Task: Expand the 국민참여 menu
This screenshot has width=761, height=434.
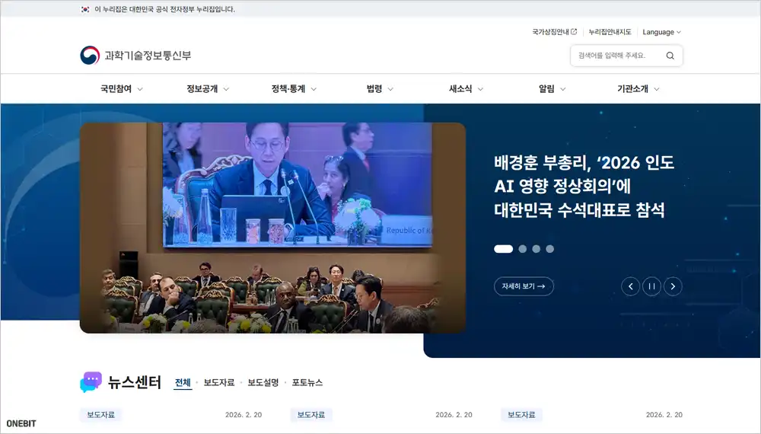Action: (x=121, y=89)
